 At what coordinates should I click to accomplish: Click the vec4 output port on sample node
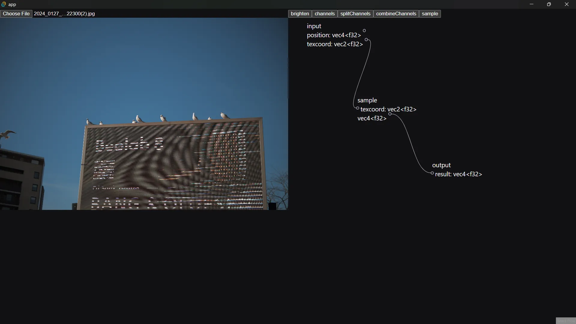(x=390, y=114)
